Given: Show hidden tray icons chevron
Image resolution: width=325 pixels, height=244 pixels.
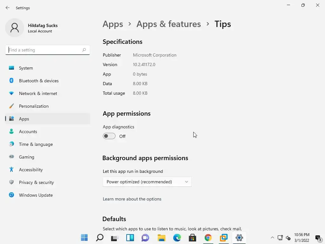Looking at the screenshot, I should (272, 238).
